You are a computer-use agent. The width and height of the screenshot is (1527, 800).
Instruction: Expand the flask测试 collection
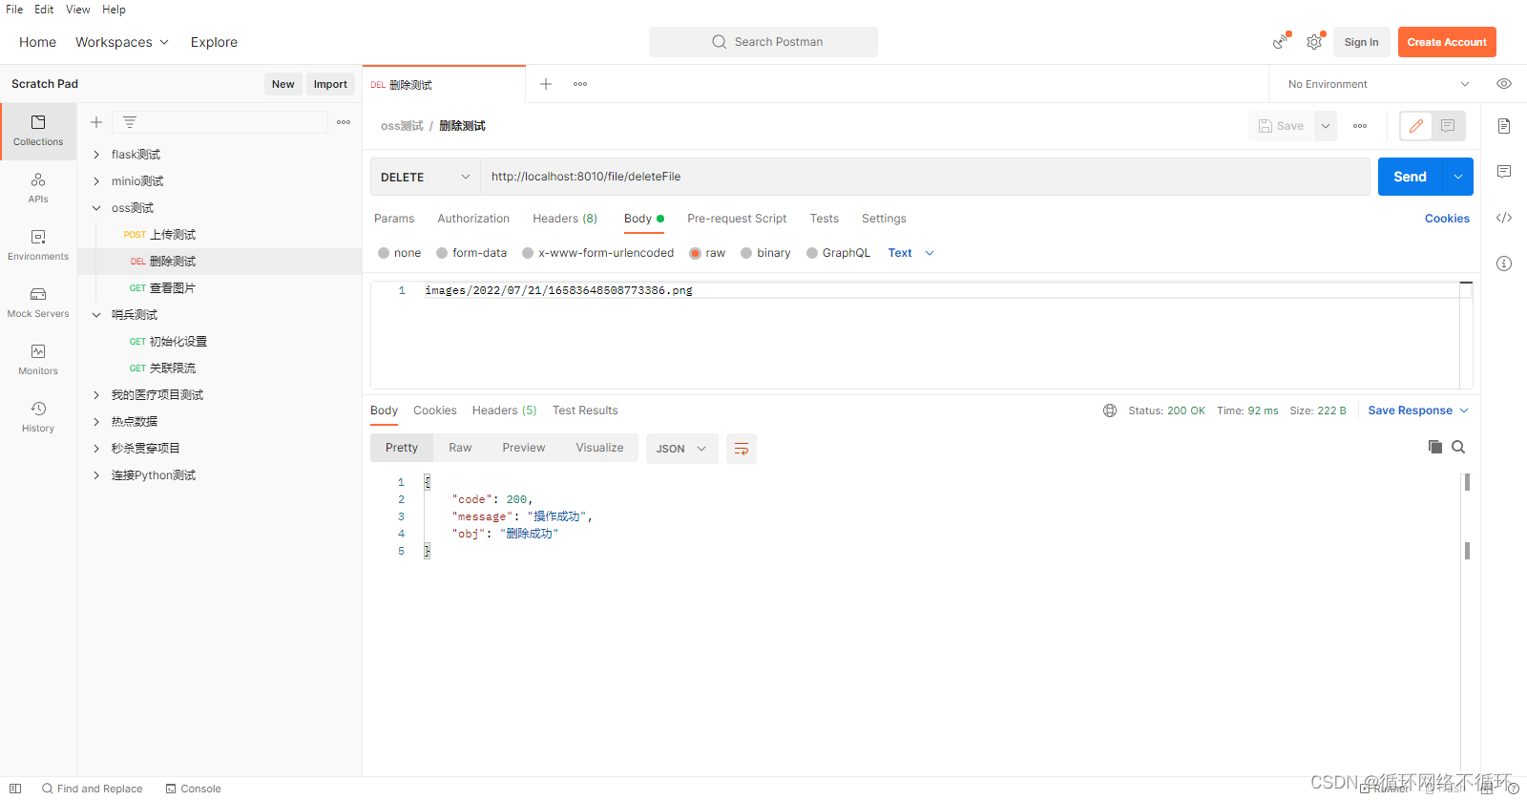[96, 155]
